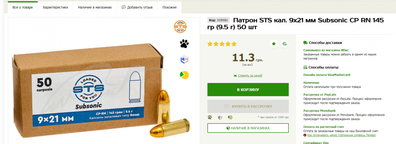The image size is (396, 144).
Task: Click the five-star product rating
Action: pyautogui.click(x=222, y=44)
